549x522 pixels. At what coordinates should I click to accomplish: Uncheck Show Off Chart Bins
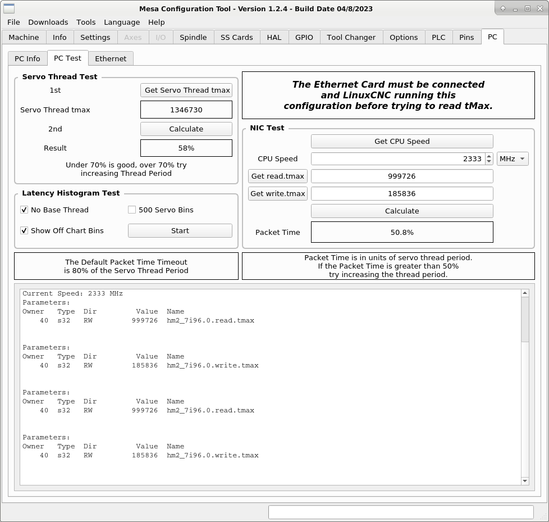24,231
